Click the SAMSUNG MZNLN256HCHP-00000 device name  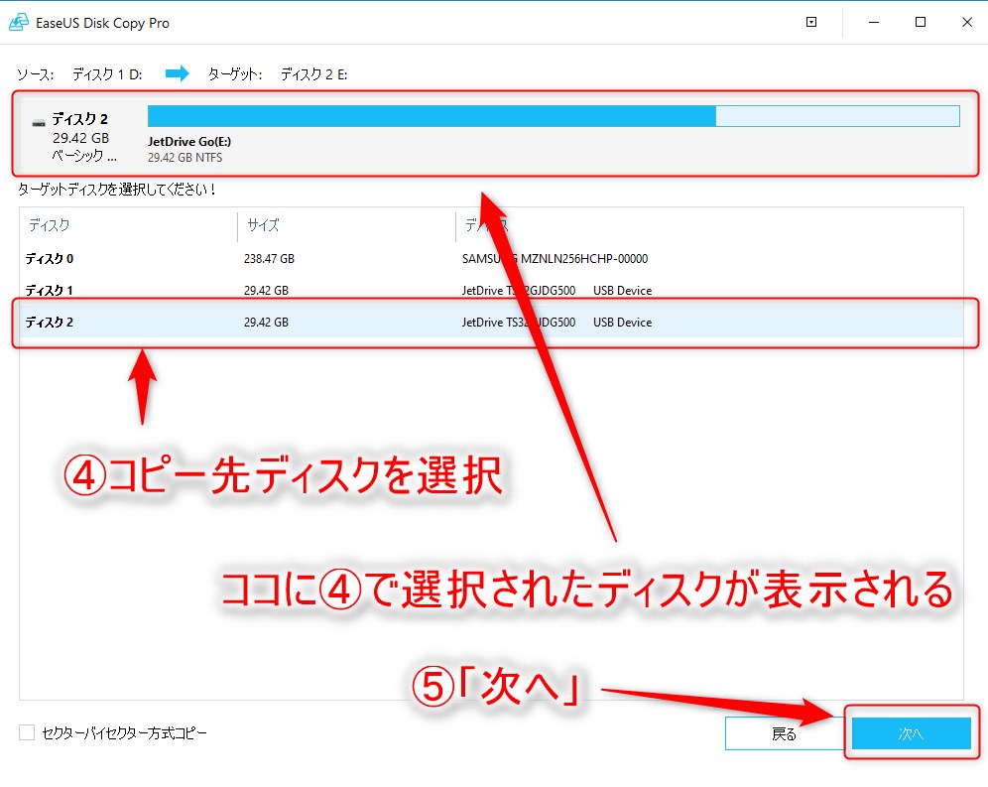pyautogui.click(x=555, y=259)
